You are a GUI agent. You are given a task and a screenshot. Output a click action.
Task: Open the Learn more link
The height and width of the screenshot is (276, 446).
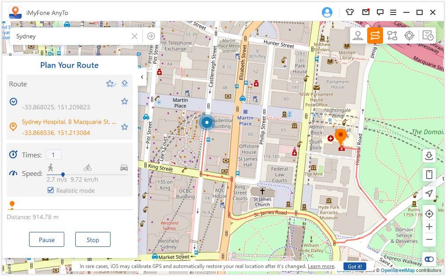321,266
